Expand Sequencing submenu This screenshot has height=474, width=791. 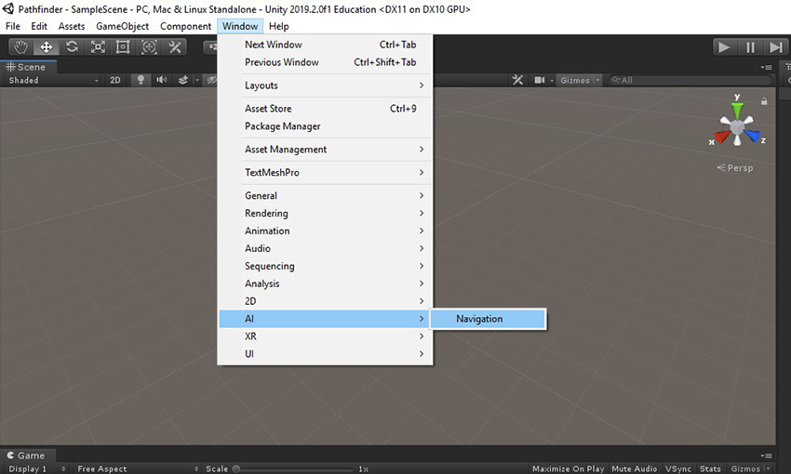(325, 266)
